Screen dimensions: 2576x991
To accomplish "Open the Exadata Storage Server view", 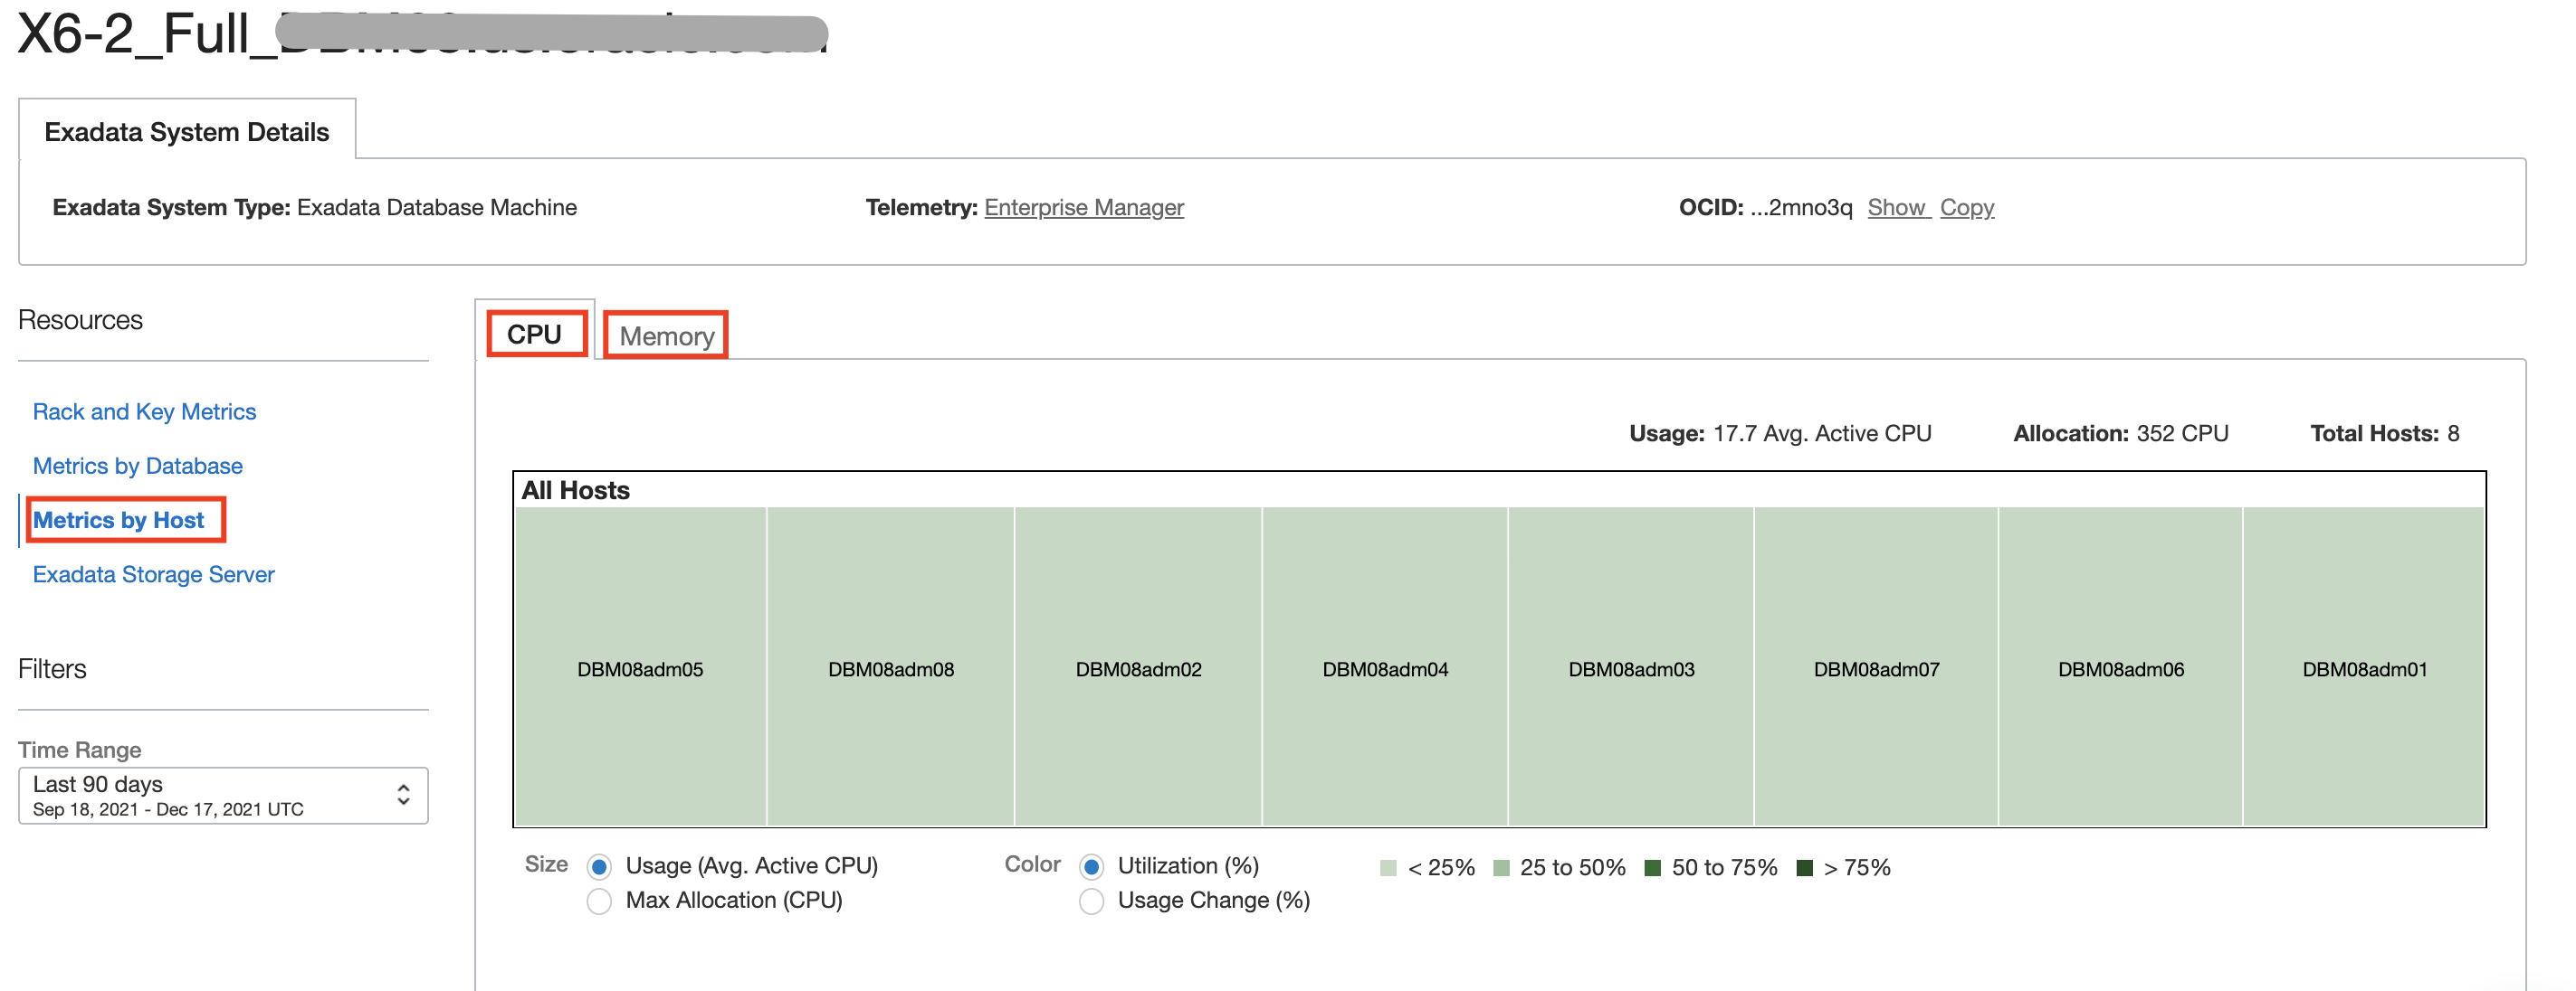I will click(153, 573).
